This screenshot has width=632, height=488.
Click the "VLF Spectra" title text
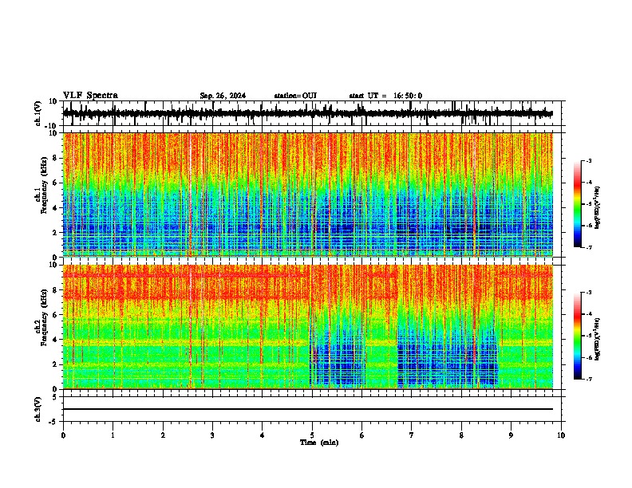click(x=90, y=96)
